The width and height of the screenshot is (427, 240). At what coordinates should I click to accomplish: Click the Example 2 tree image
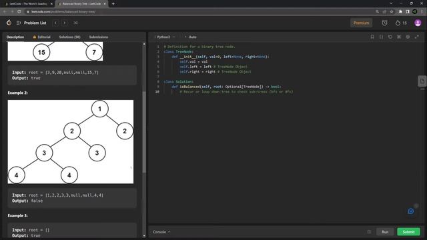(71, 141)
